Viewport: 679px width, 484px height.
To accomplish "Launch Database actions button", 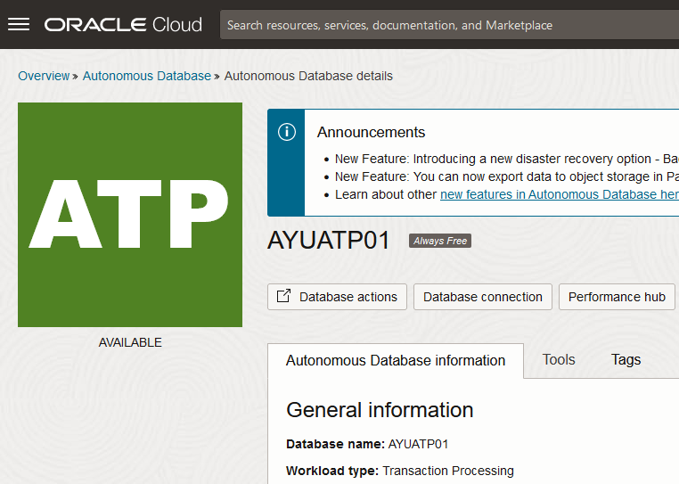I will [337, 297].
